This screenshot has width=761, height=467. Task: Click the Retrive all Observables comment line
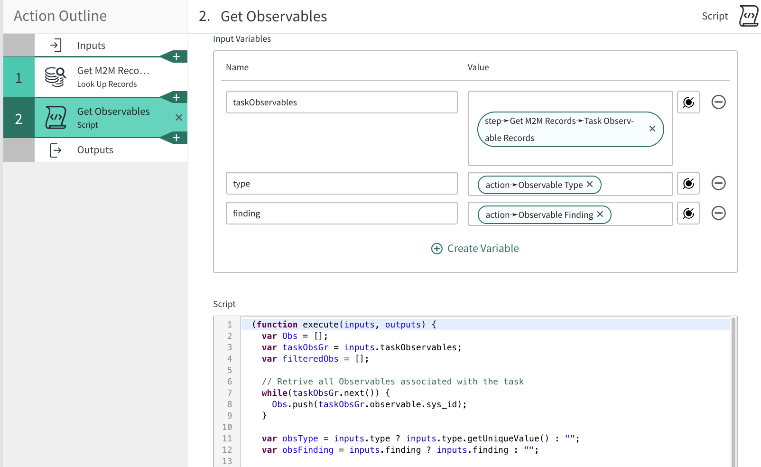point(392,382)
